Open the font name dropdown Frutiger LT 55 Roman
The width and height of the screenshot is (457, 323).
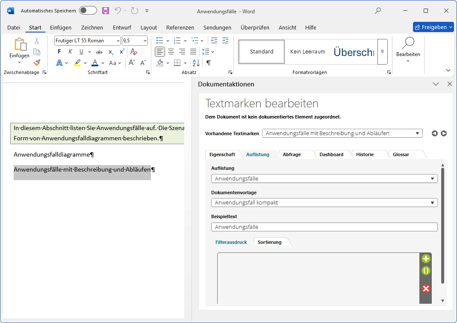(x=118, y=41)
